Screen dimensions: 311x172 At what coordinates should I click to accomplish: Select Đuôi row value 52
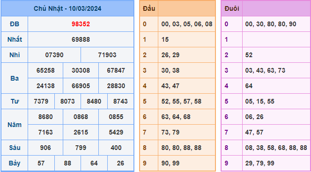[x=249, y=55]
